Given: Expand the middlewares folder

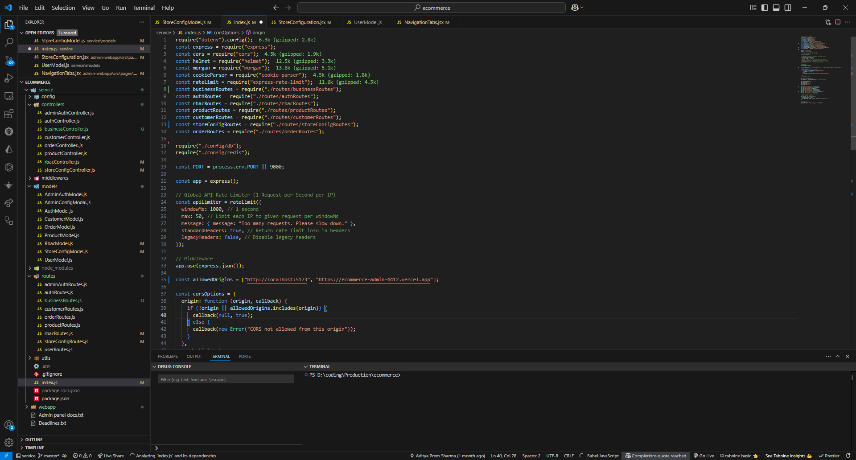Looking at the screenshot, I should click(55, 178).
